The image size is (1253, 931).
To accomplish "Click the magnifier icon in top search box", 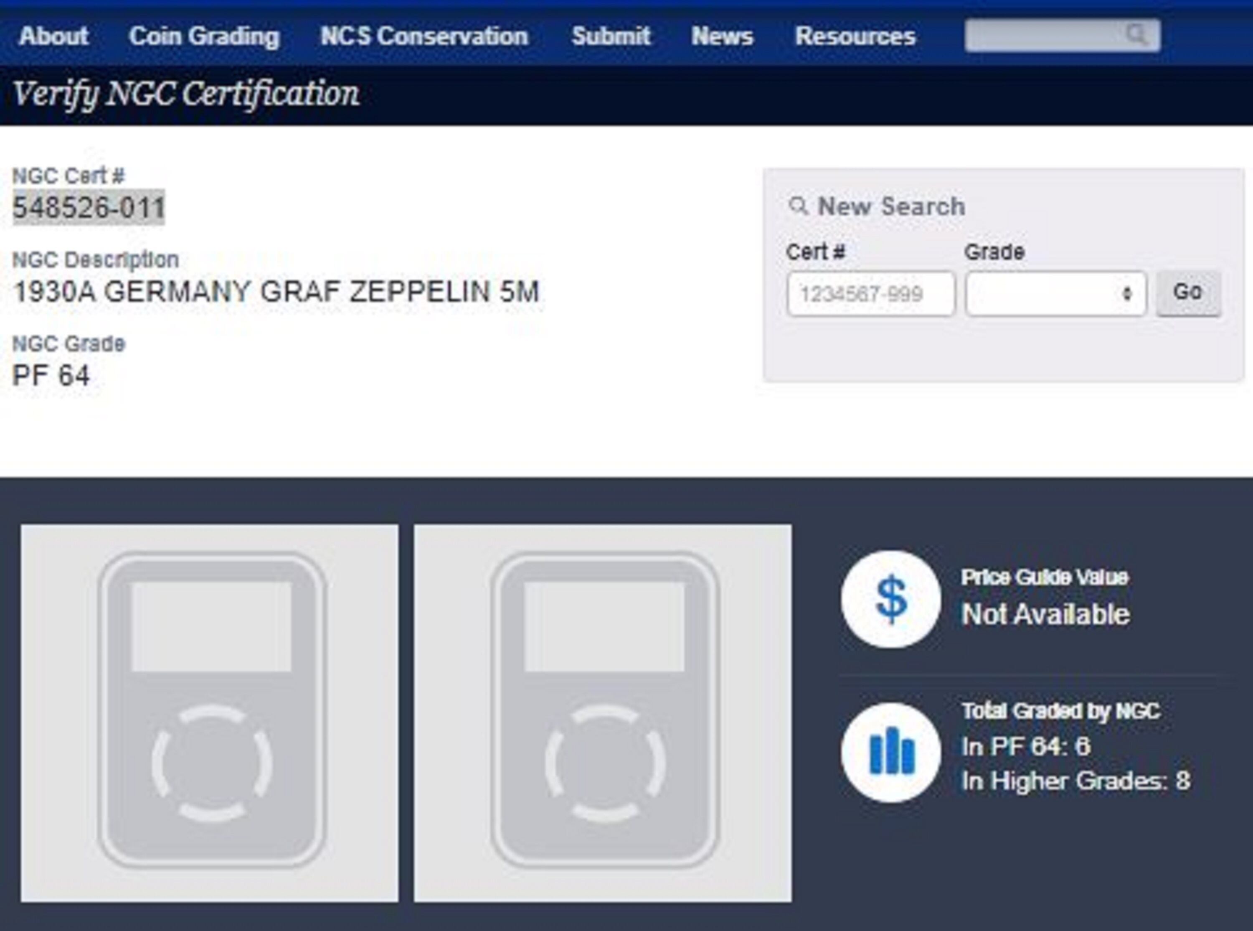I will [x=1136, y=35].
